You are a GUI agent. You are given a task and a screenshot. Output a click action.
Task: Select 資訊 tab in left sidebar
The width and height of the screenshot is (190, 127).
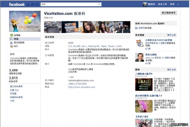tap(25, 39)
